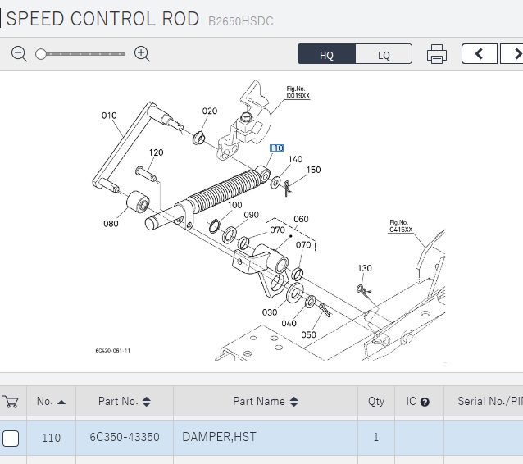Sort table by No. column
The width and height of the screenshot is (523, 464).
[x=51, y=402]
